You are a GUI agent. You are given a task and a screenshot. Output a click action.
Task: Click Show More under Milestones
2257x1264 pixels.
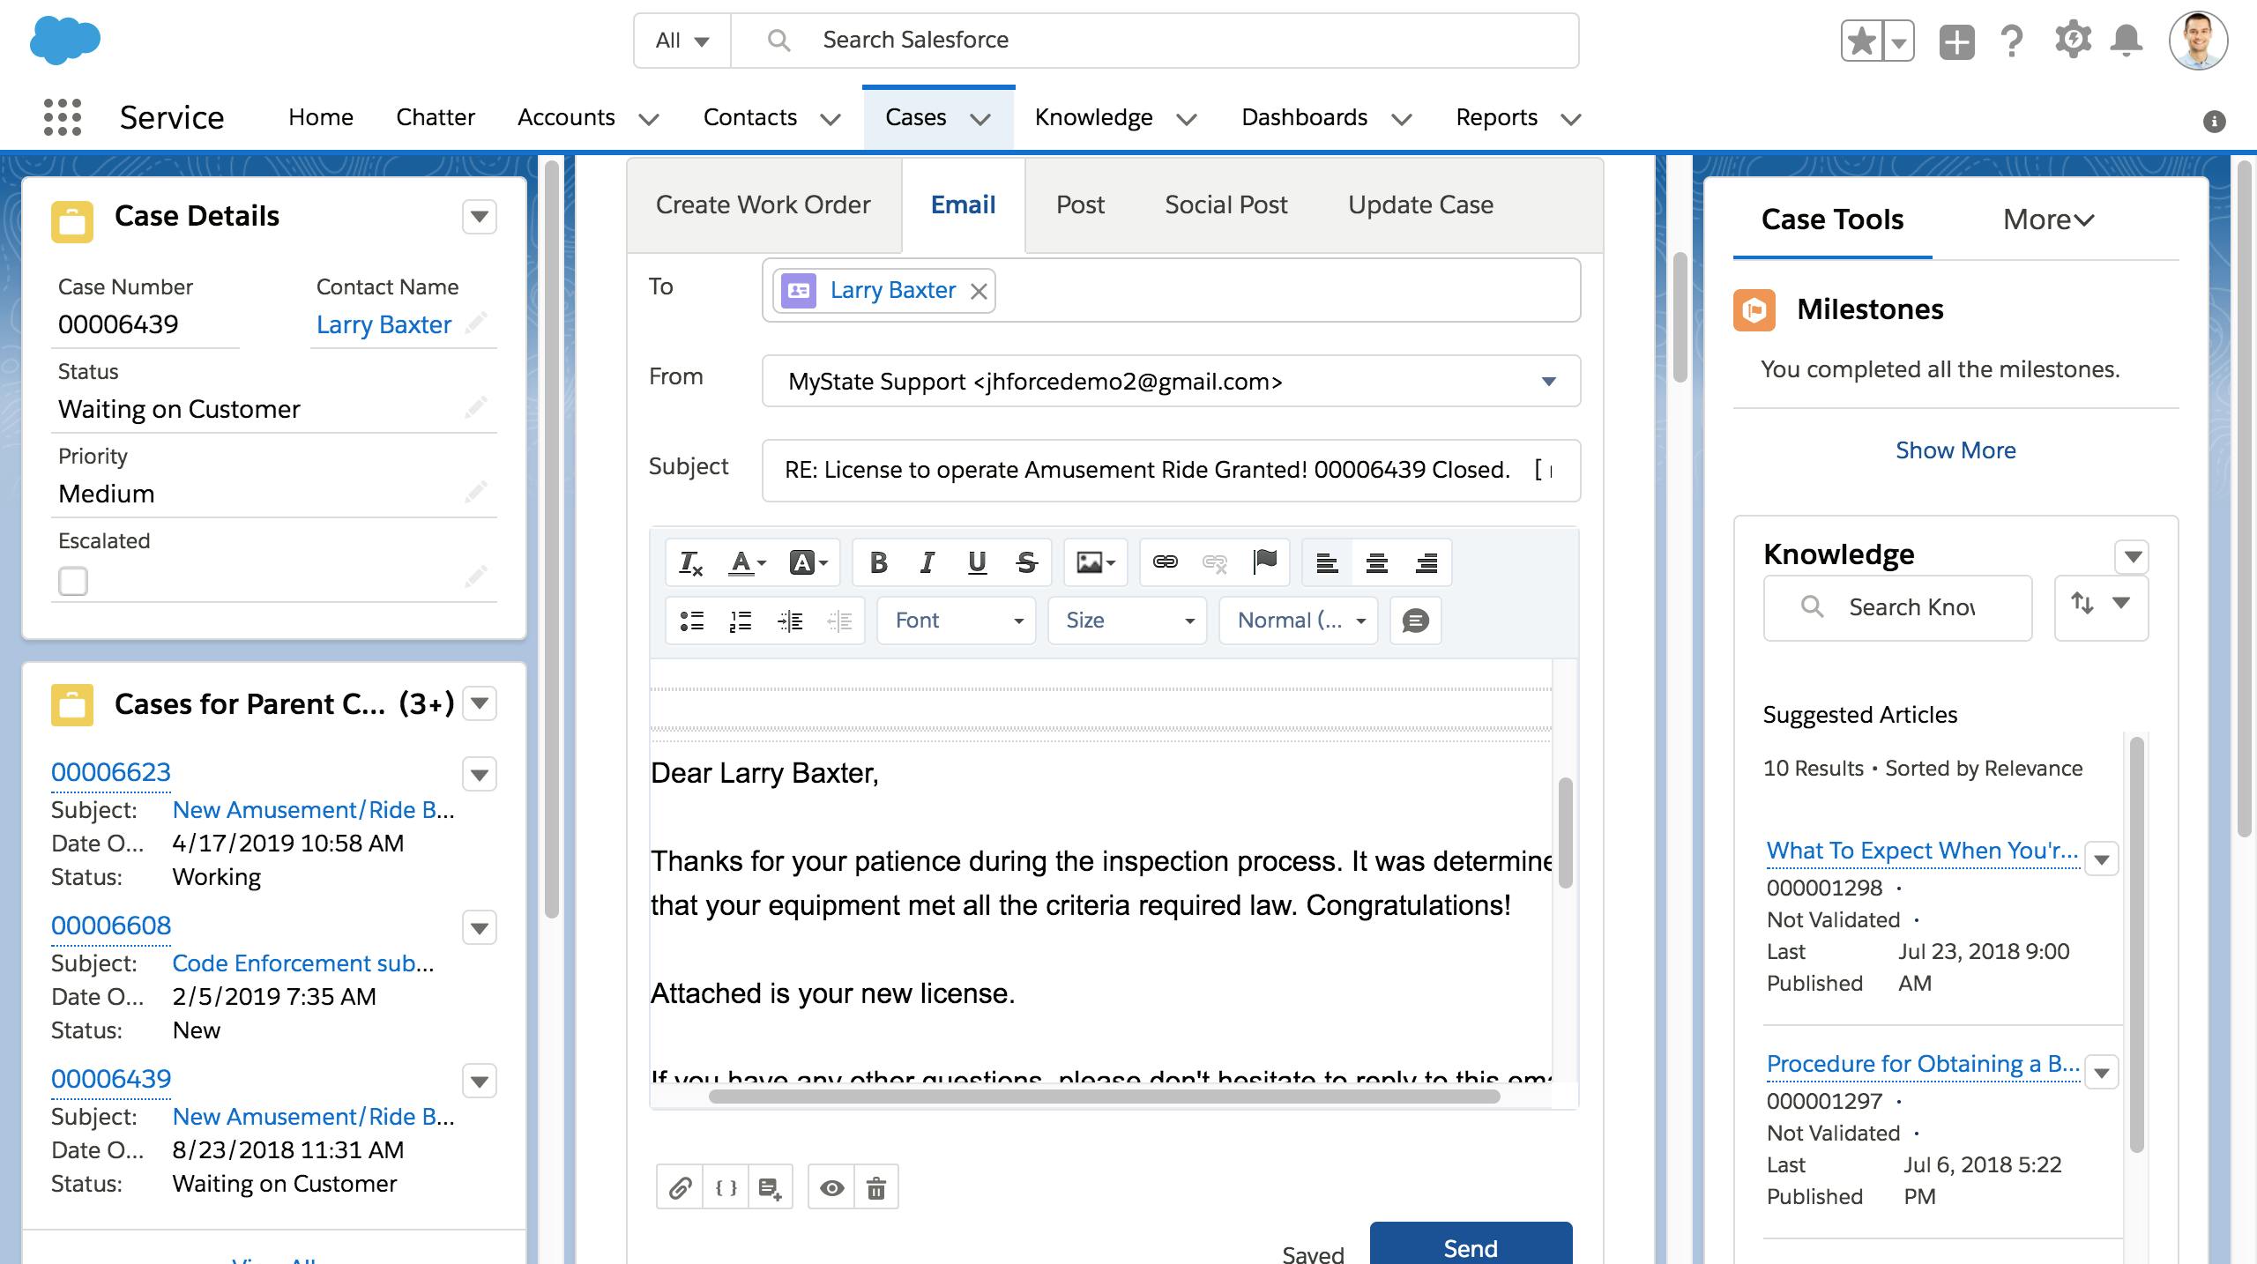[1955, 450]
